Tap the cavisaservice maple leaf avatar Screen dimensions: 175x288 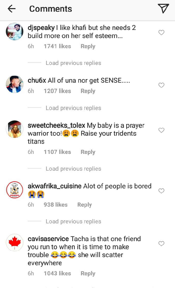click(15, 243)
